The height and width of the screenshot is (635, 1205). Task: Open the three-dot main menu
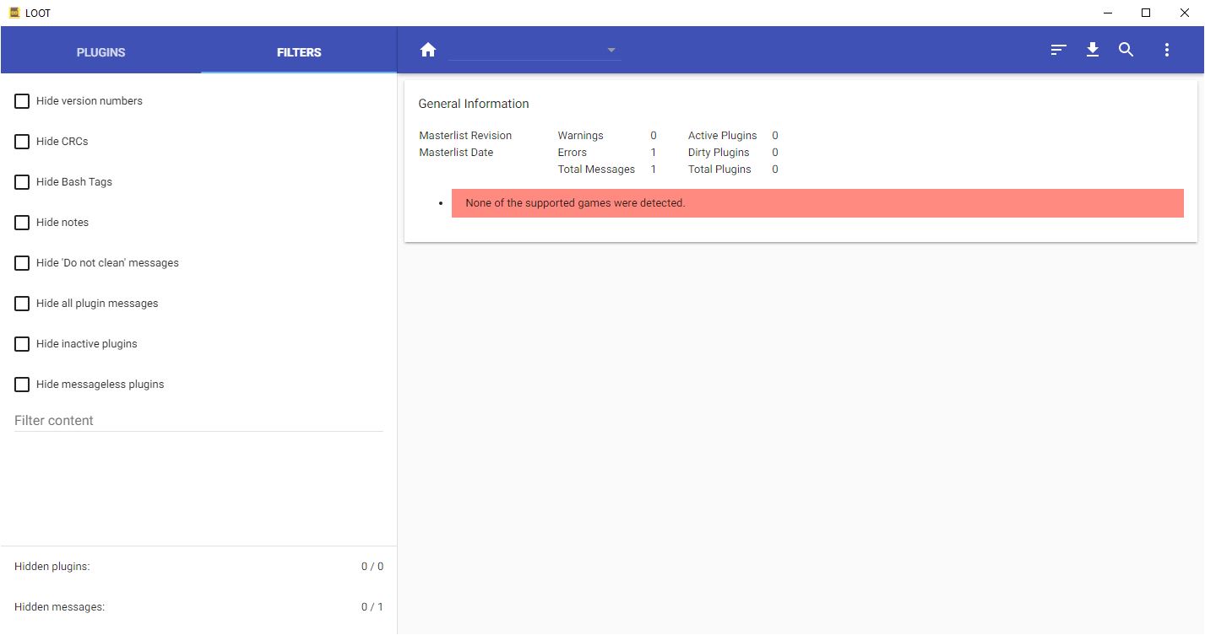pyautogui.click(x=1167, y=50)
